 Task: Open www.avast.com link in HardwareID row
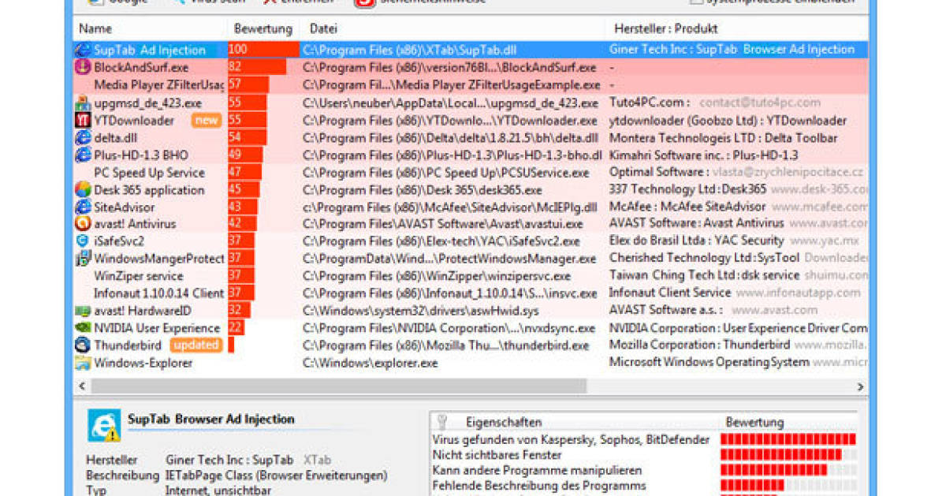774,311
